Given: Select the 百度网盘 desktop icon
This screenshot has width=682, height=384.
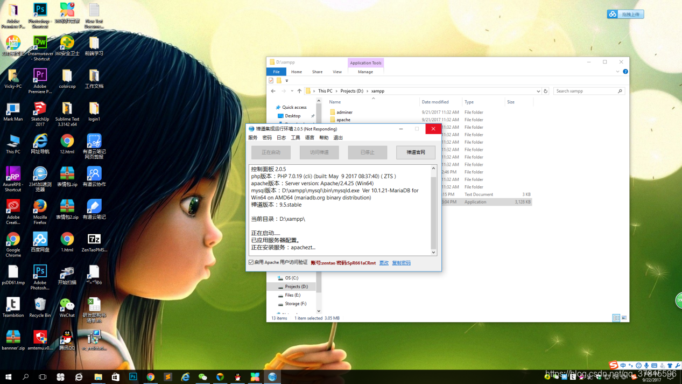Looking at the screenshot, I should pyautogui.click(x=40, y=242).
